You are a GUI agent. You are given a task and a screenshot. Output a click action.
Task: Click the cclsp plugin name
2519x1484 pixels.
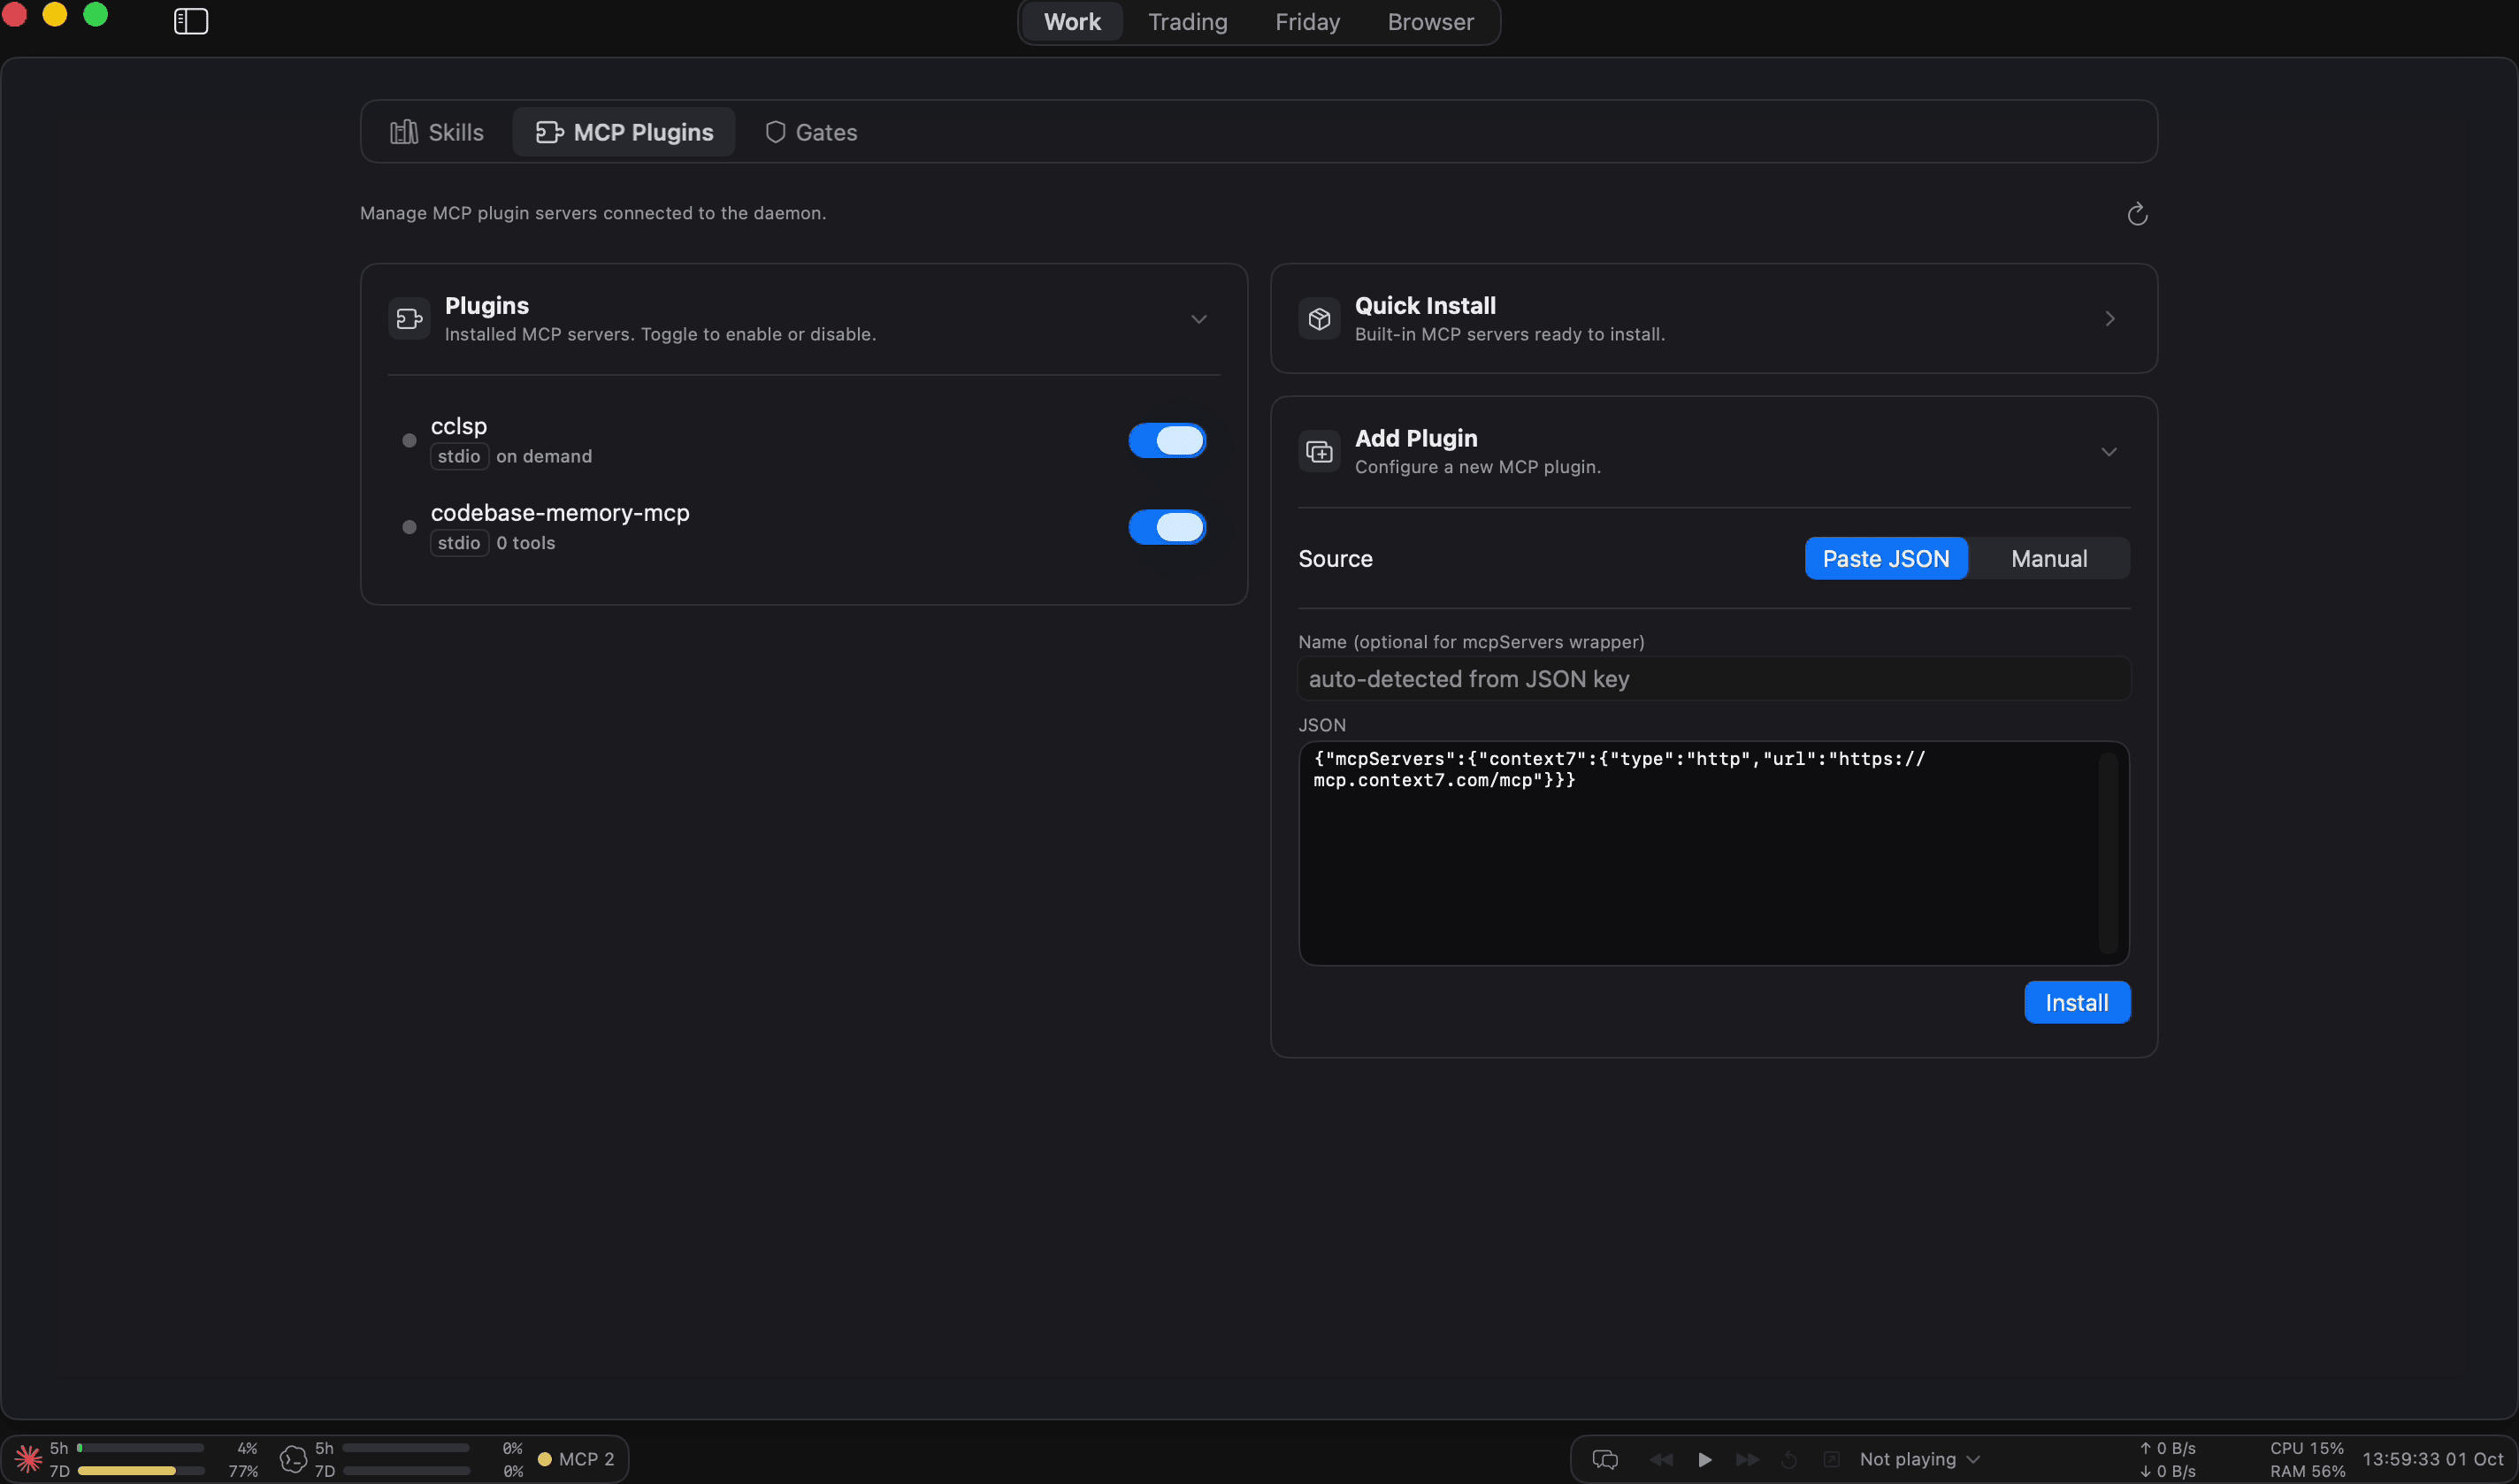[459, 426]
